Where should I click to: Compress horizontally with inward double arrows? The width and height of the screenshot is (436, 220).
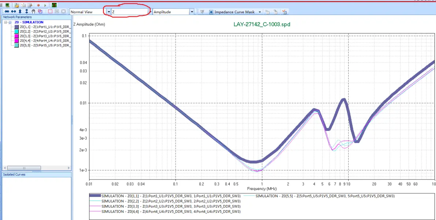point(13,12)
